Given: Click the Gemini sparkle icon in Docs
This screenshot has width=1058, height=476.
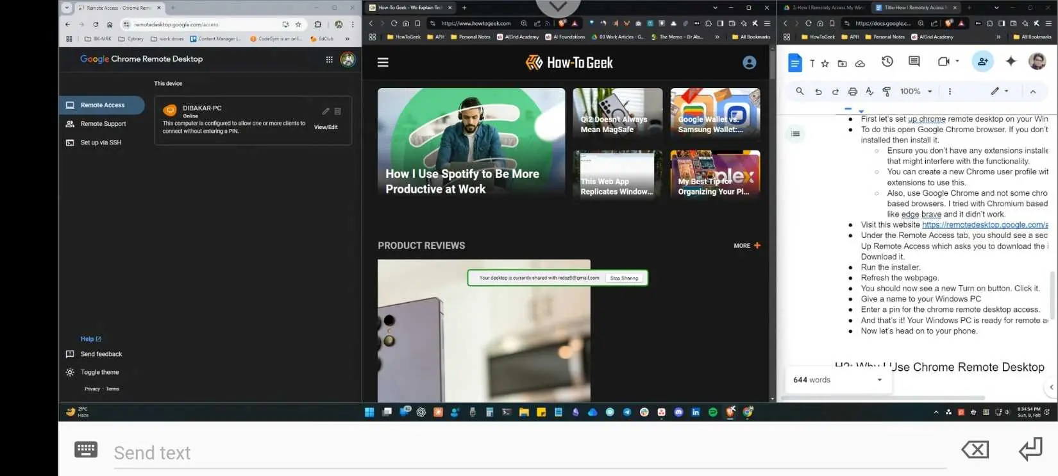Looking at the screenshot, I should coord(1011,61).
